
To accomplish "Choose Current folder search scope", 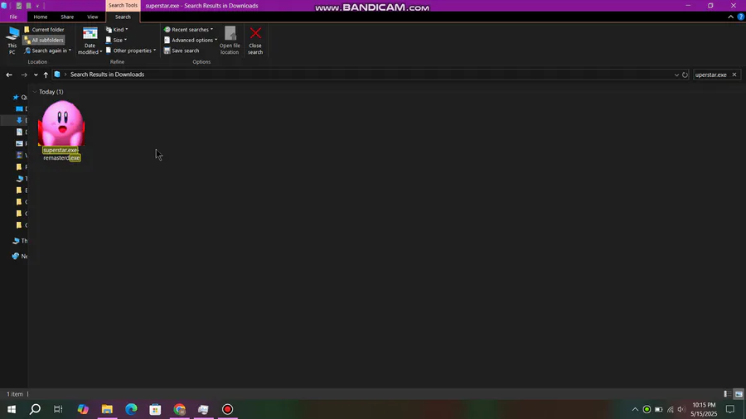I will (44, 30).
